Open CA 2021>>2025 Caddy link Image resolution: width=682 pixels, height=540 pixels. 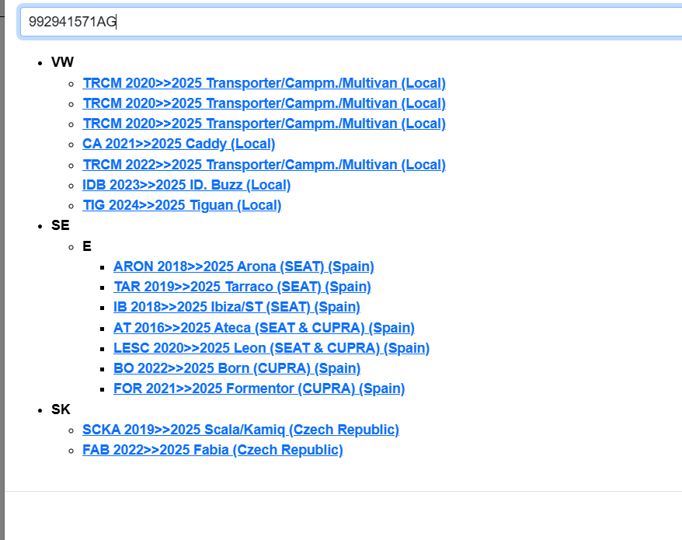click(179, 144)
